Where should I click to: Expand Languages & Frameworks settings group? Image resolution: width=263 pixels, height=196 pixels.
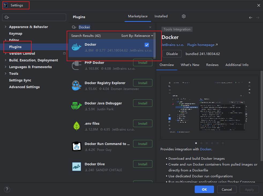tap(6, 67)
